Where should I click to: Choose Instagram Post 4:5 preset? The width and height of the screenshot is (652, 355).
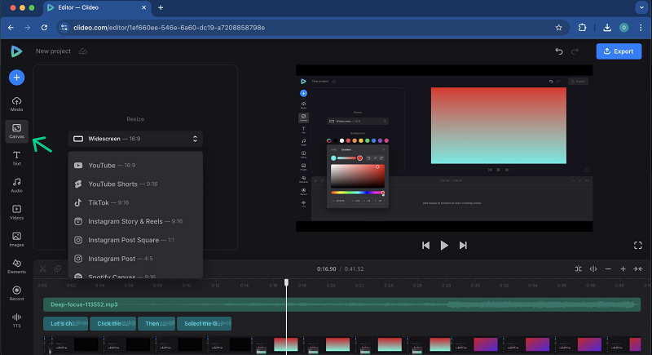point(135,259)
